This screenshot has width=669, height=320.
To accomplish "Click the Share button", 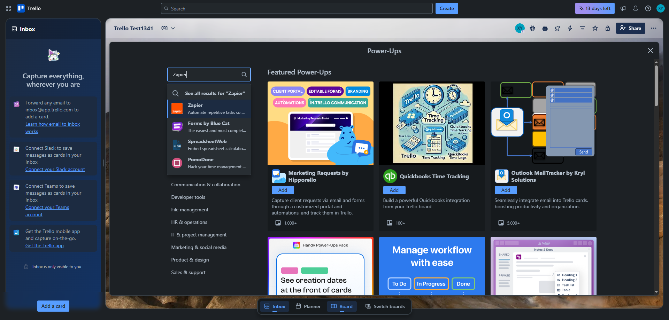I will click(631, 28).
